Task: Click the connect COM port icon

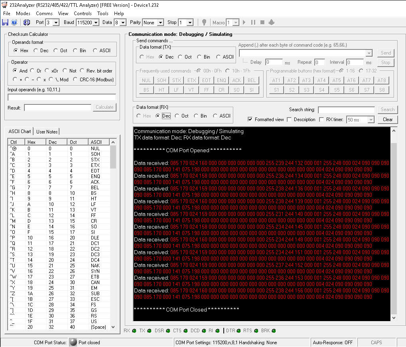Action: pos(27,22)
